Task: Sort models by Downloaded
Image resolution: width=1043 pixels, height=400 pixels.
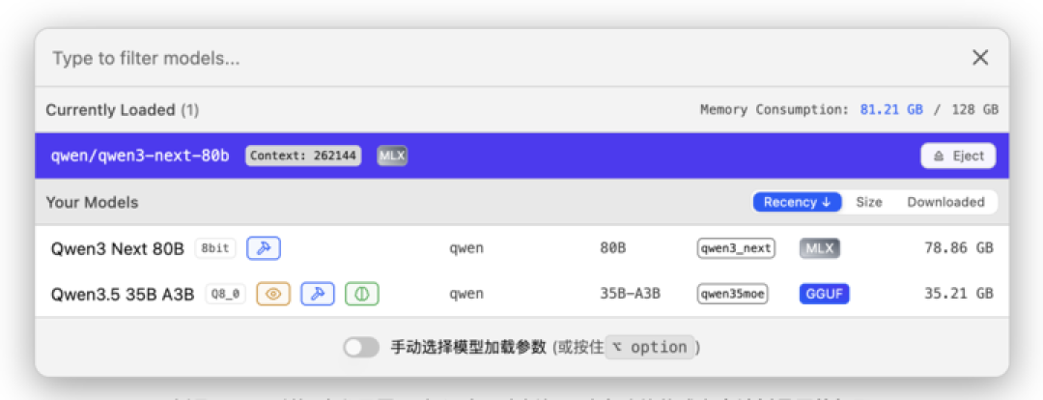Action: (945, 202)
